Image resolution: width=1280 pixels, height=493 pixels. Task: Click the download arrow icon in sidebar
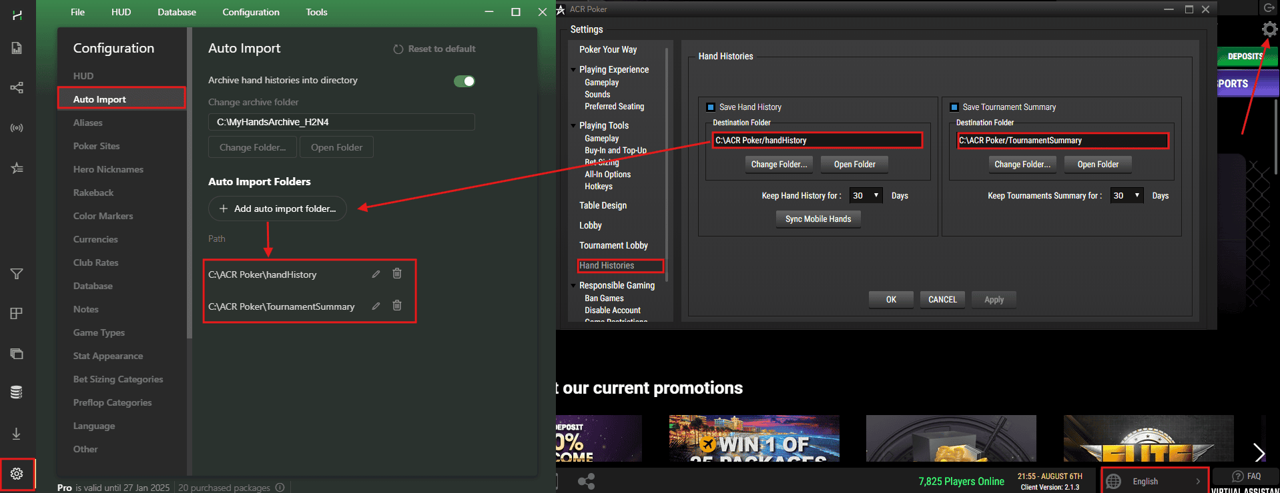[17, 434]
